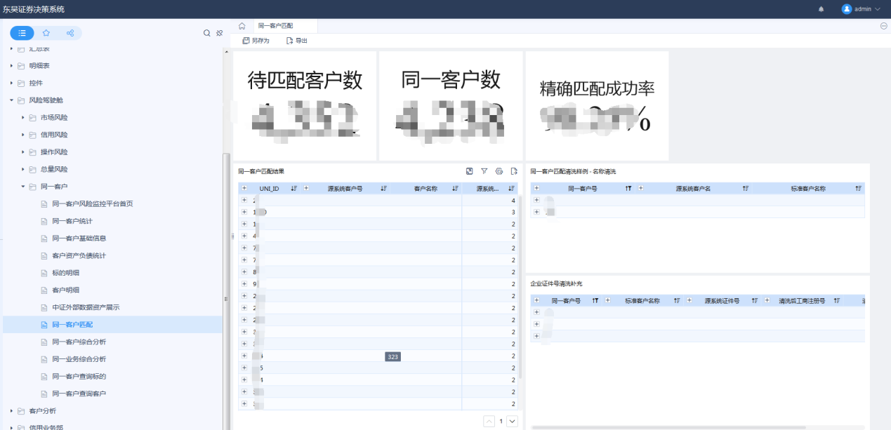Screen dimensions: 891x430
Task: Click the home icon in the tab bar
Action: tap(242, 26)
